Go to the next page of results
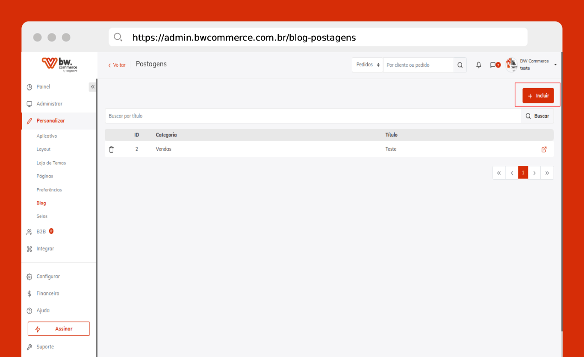The width and height of the screenshot is (584, 357). (x=534, y=173)
